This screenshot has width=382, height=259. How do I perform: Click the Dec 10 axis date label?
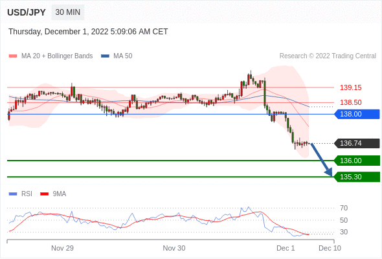[x=330, y=248]
